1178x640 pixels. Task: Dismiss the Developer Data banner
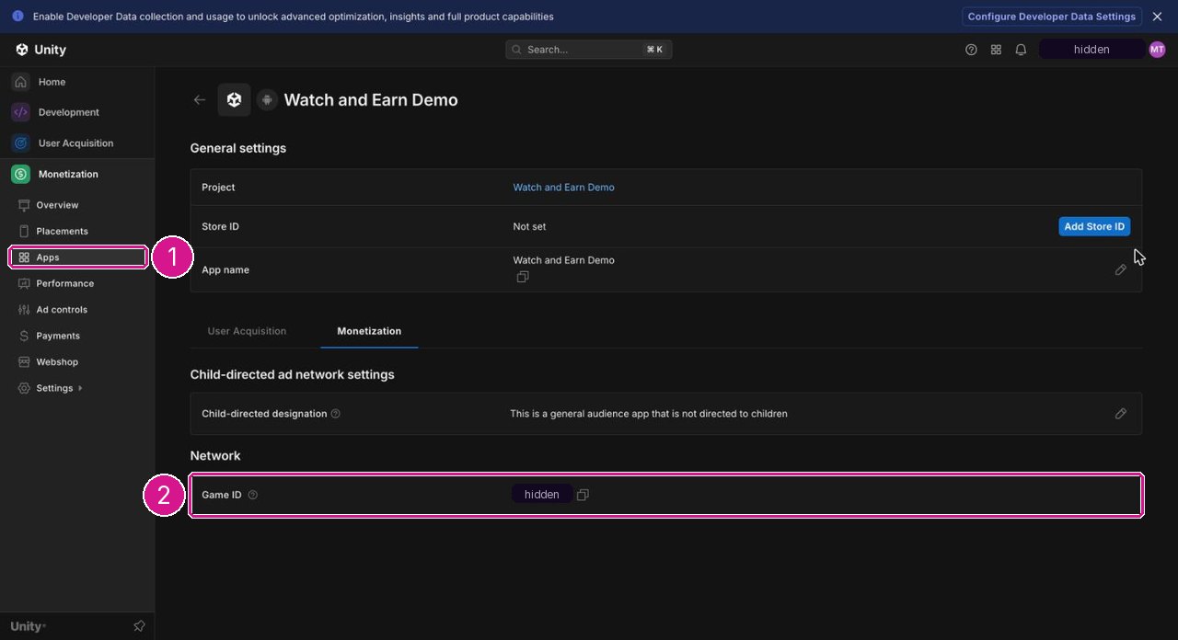1157,17
